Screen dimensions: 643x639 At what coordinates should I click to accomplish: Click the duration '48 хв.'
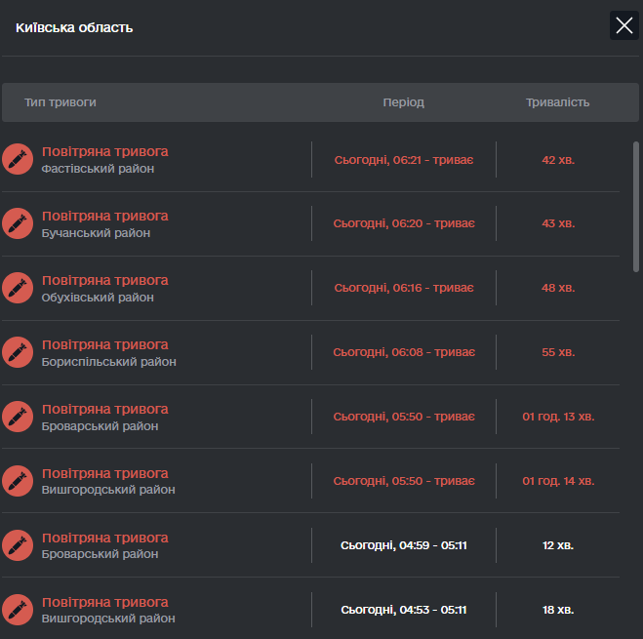tap(558, 288)
